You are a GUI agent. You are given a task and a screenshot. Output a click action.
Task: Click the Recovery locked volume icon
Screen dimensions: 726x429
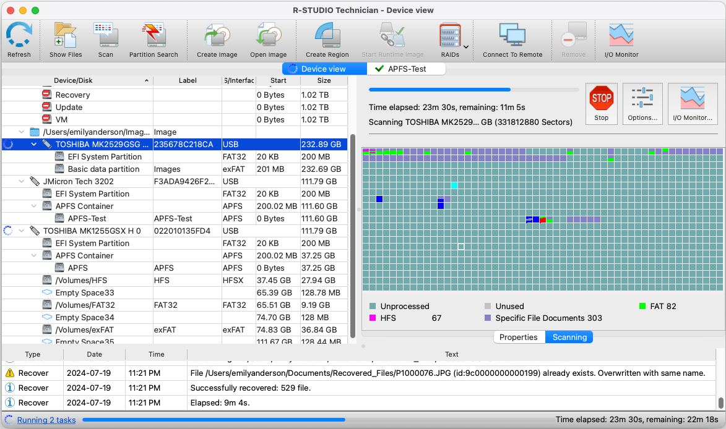coord(47,95)
